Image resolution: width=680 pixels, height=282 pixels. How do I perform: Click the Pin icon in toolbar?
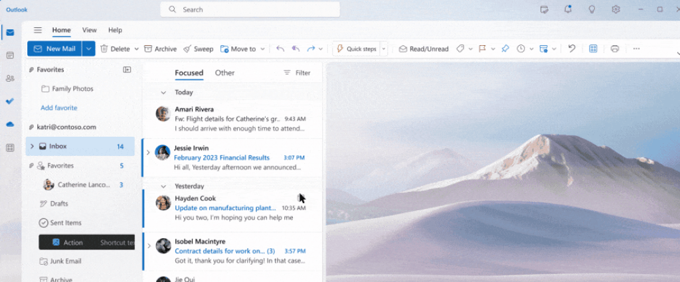[x=505, y=49]
